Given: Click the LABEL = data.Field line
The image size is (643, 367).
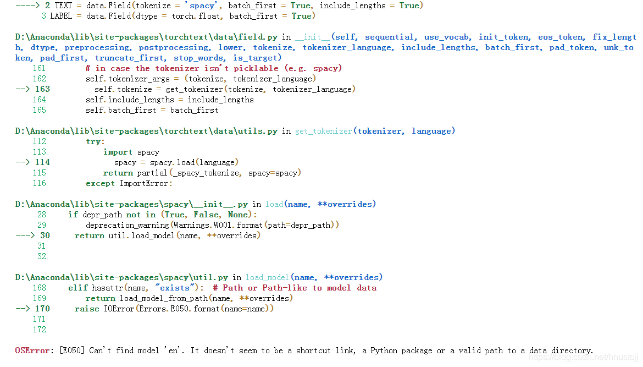Looking at the screenshot, I should [183, 16].
